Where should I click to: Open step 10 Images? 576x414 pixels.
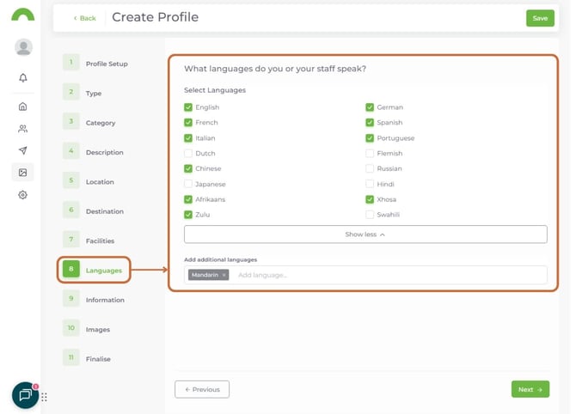tap(99, 329)
